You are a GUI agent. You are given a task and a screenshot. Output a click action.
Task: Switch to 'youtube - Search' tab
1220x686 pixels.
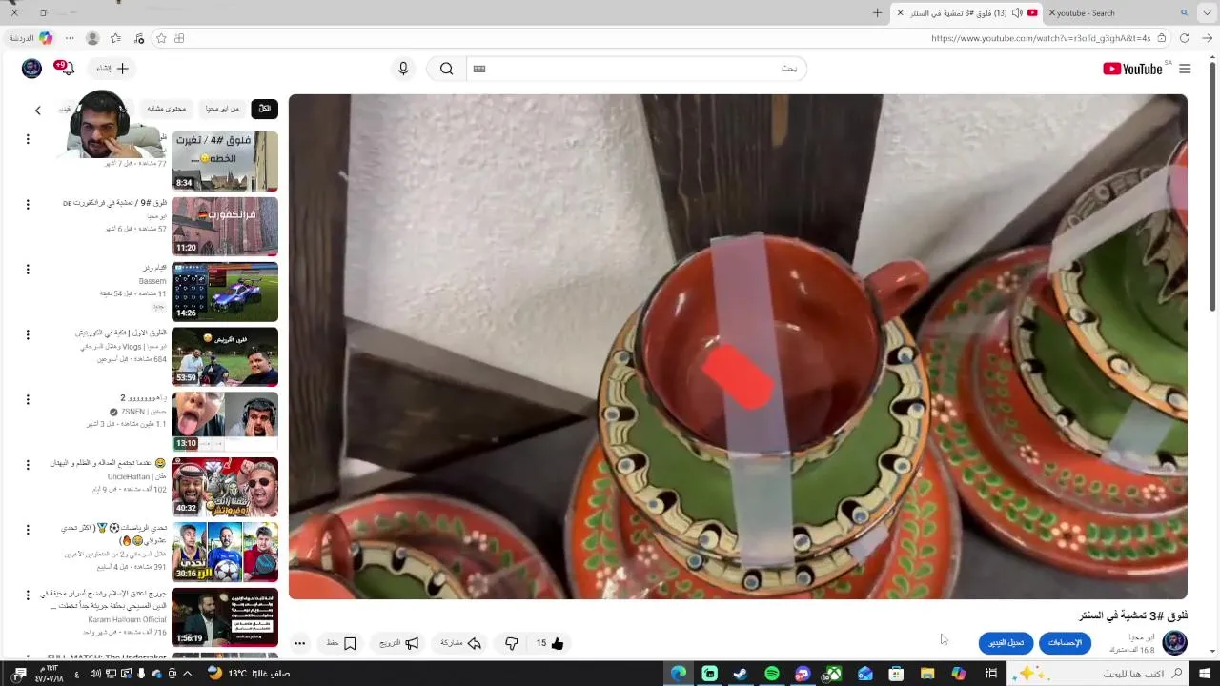point(1120,13)
